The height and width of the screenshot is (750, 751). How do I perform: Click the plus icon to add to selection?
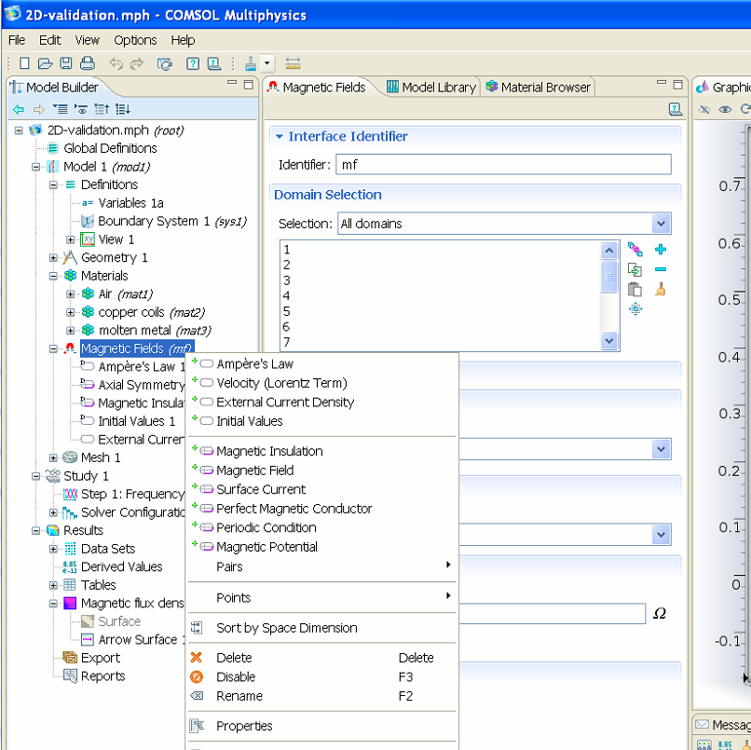(661, 250)
